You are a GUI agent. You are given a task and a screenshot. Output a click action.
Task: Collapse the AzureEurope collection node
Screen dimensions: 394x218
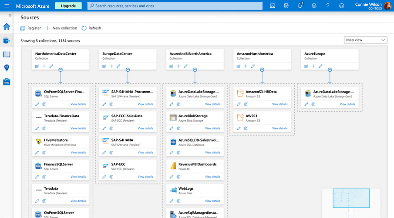(330, 69)
